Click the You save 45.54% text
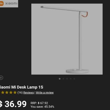110x110 pixels. 42,107
